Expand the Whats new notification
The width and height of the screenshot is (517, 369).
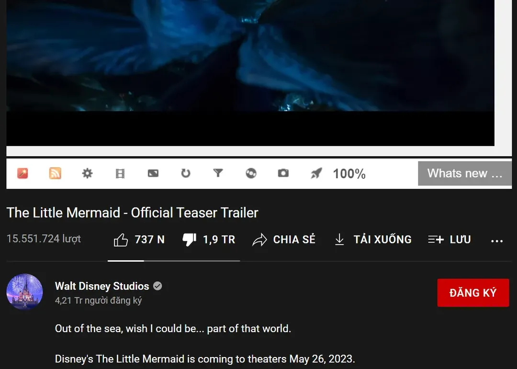click(x=464, y=173)
